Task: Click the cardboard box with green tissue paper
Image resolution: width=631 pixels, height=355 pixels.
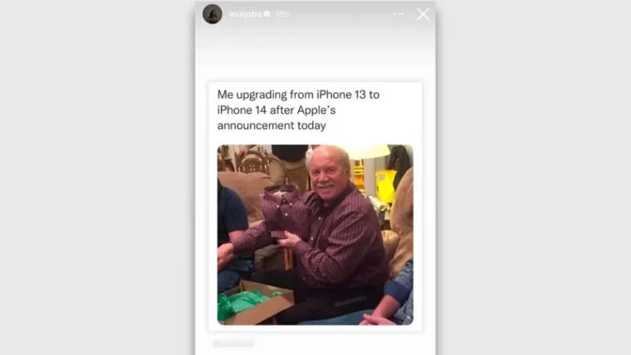Action: (x=255, y=303)
